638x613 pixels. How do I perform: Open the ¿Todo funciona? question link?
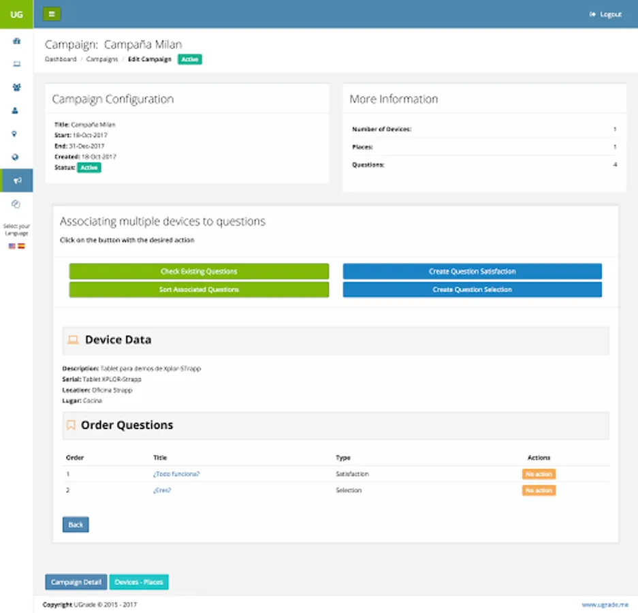[x=176, y=474]
